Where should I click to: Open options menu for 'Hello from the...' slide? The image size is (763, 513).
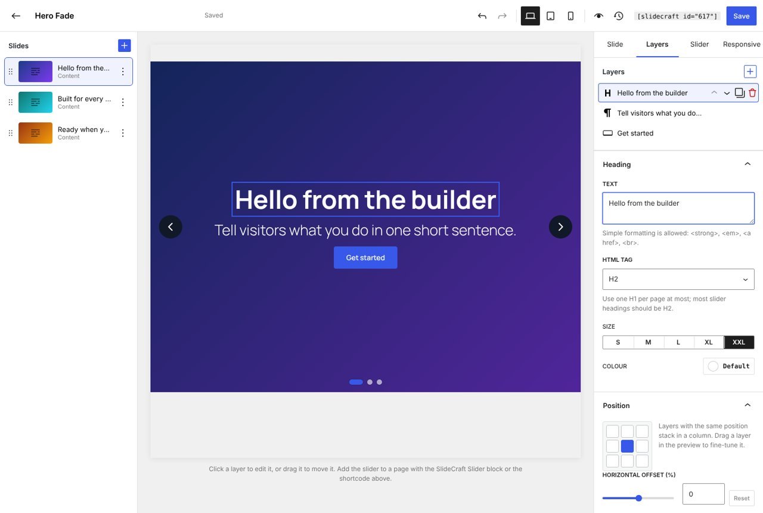123,72
